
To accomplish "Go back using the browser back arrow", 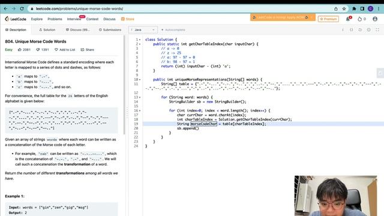I will (5, 8).
